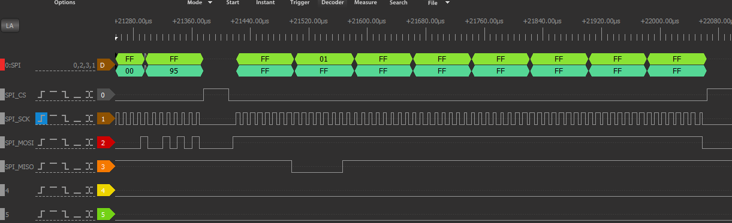Screen dimensions: 732x223
Task: Click the +21520.00µs ruler time label
Action: point(309,21)
